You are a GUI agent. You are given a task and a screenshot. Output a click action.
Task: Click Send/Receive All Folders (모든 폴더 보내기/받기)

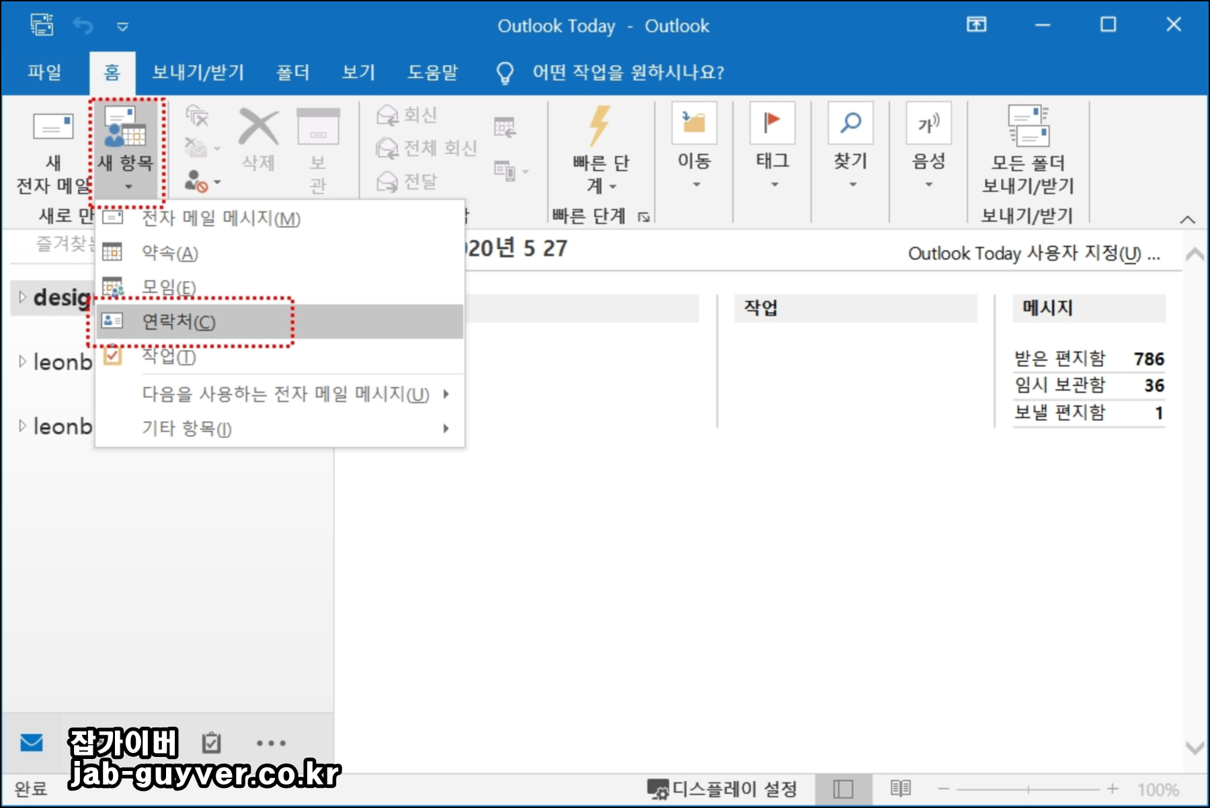click(x=1028, y=149)
